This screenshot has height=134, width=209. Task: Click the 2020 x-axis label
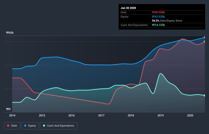point(190,115)
